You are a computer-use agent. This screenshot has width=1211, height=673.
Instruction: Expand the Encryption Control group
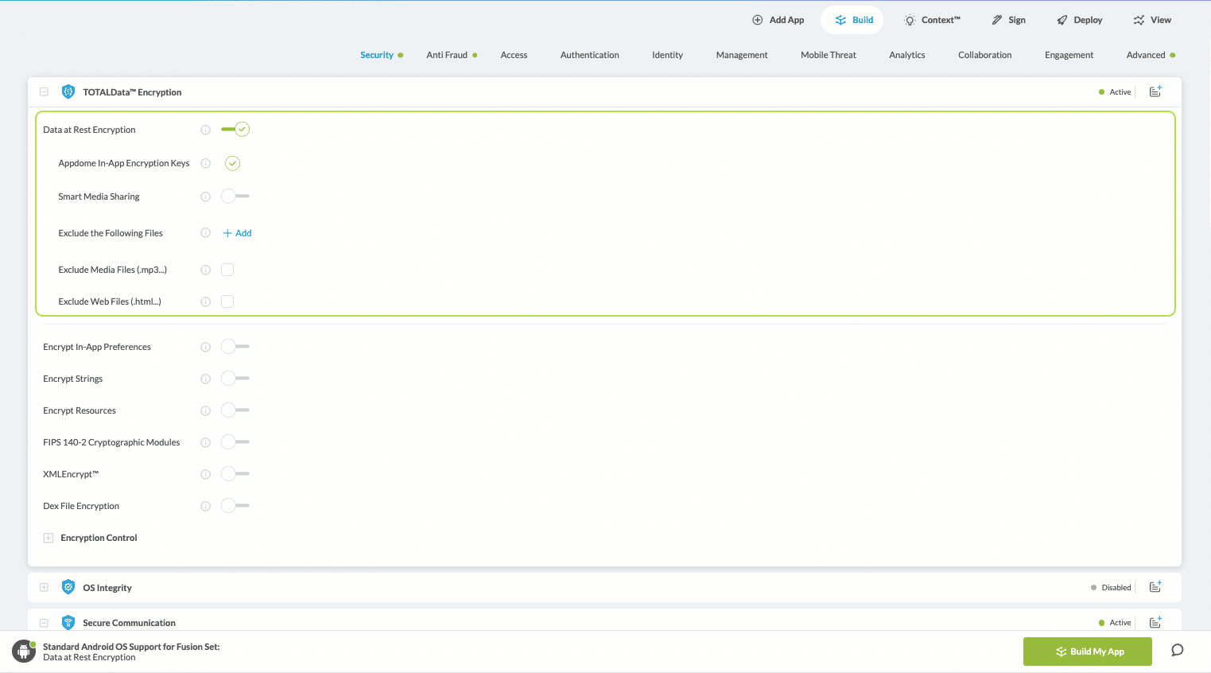pyautogui.click(x=47, y=537)
